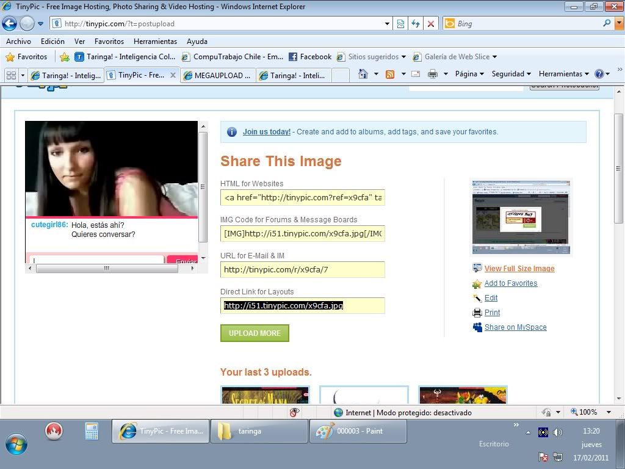Image resolution: width=625 pixels, height=469 pixels.
Task: Click the info icon beside Join us today
Action: coord(231,132)
